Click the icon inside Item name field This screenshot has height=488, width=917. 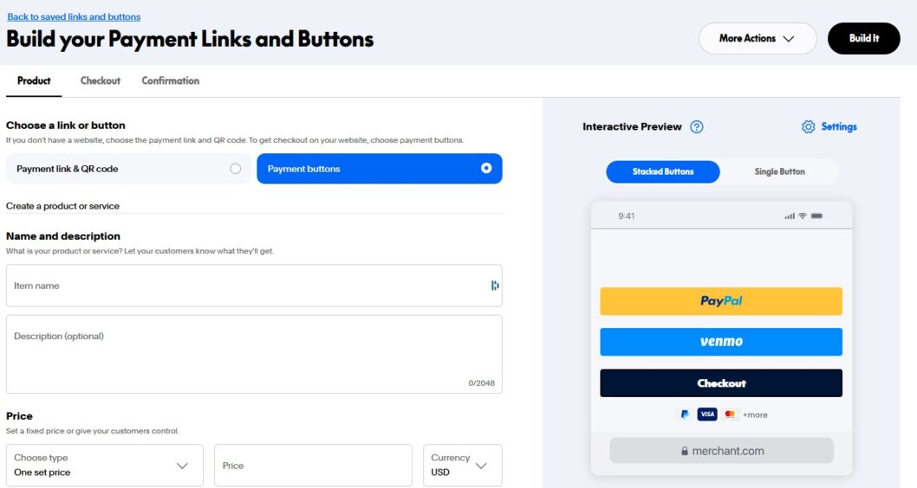point(495,286)
